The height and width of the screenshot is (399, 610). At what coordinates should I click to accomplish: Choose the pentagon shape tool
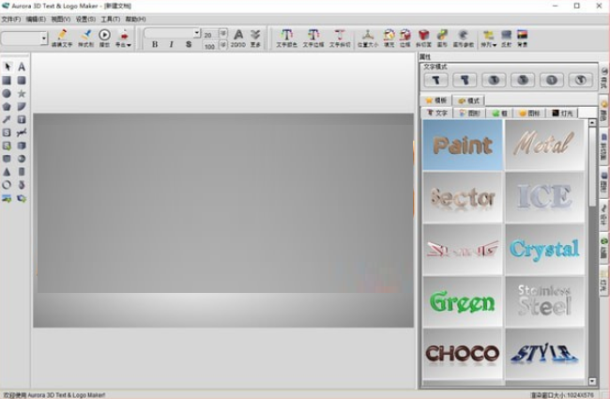pos(7,107)
